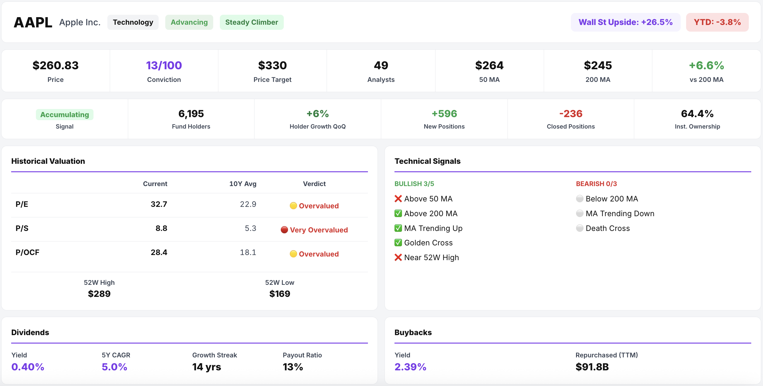The width and height of the screenshot is (763, 386).
Task: Click the Advancing status badge
Action: click(x=189, y=22)
